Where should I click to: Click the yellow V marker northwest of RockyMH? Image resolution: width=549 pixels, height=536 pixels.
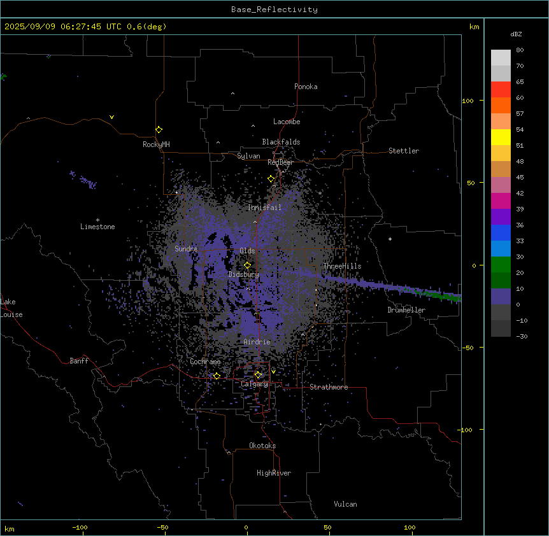click(111, 117)
